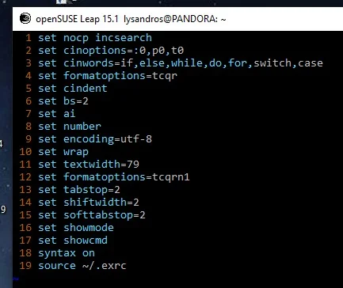Click the word 'showmode' on line 16
Viewport: 343px width, 288px height.
pos(89,228)
